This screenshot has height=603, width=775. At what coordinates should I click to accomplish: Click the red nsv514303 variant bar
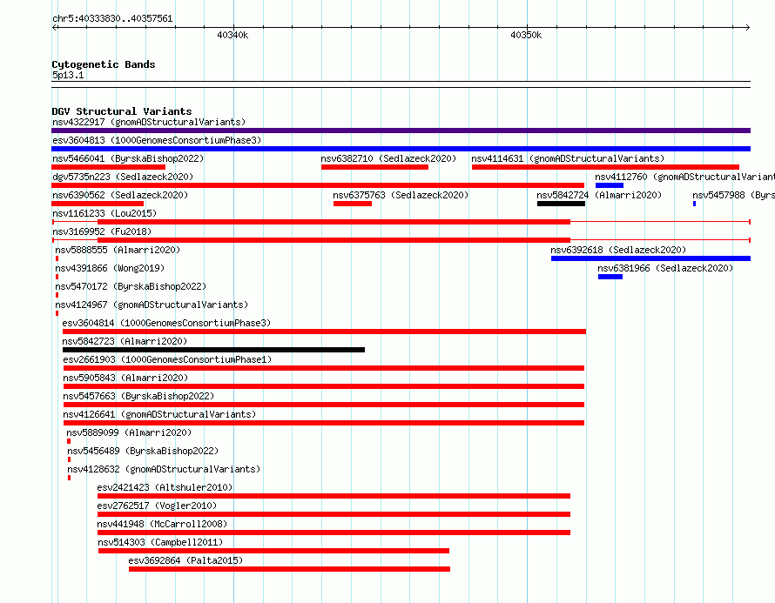(x=273, y=551)
